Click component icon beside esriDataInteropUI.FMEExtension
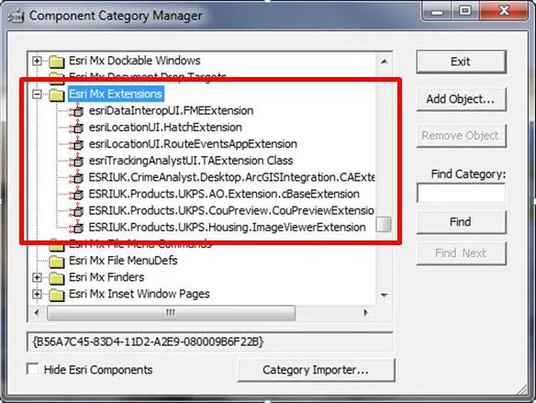Screen dimensions: 536x403 pos(76,110)
